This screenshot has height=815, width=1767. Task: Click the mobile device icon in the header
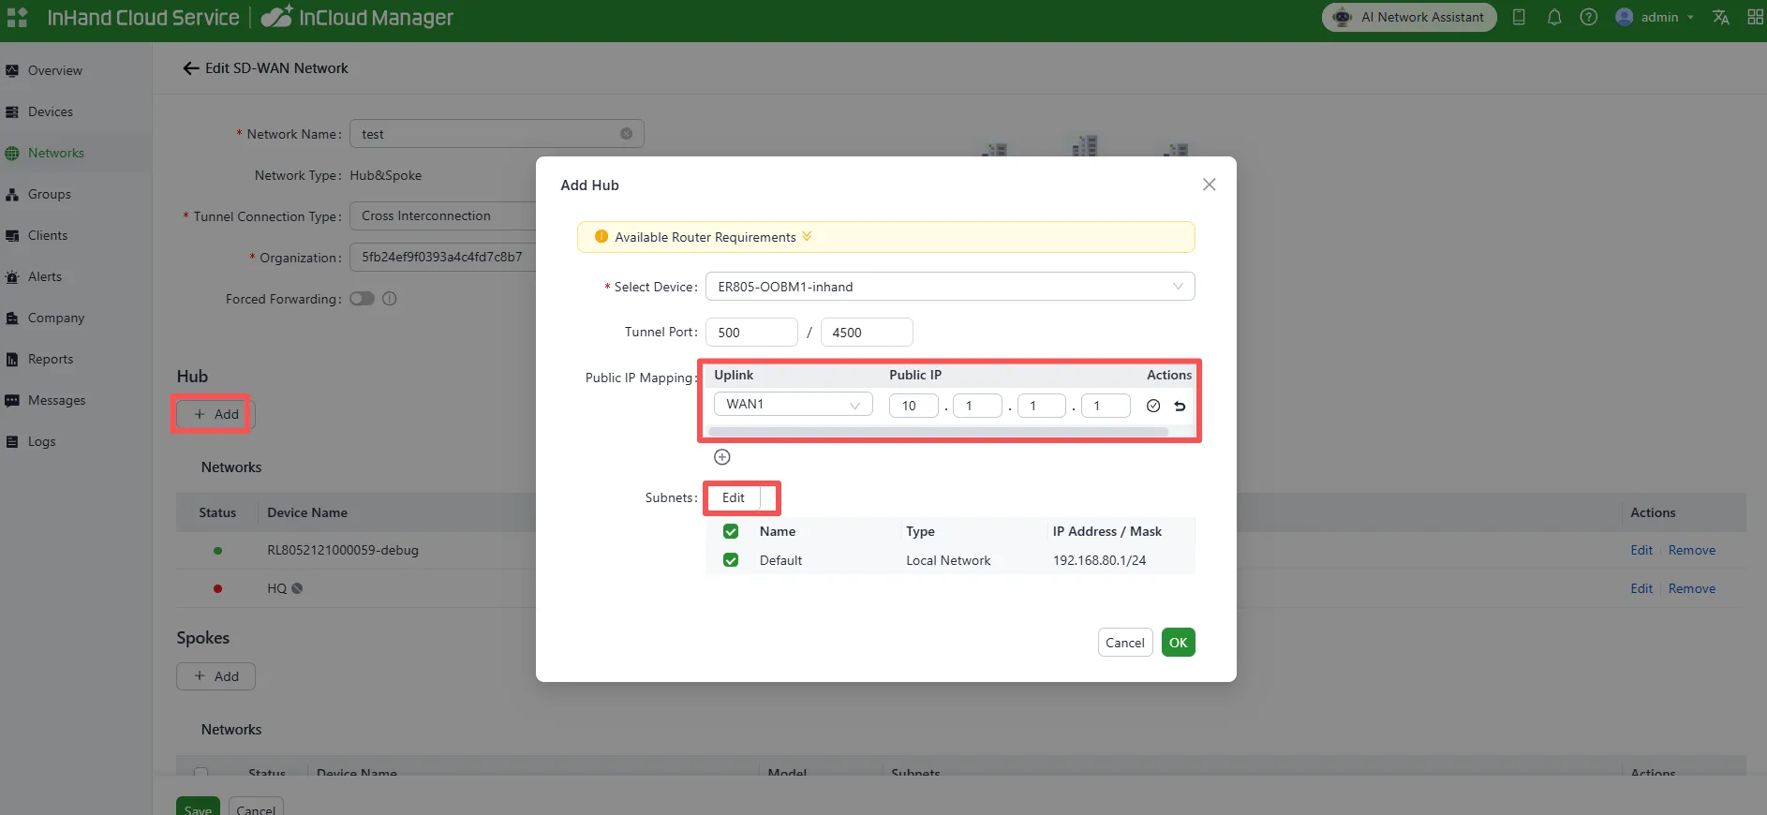(1519, 17)
